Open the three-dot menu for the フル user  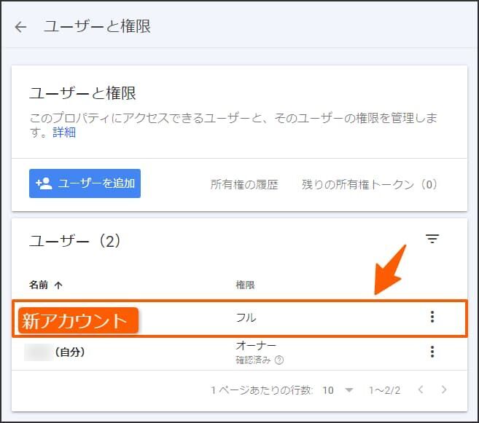432,317
